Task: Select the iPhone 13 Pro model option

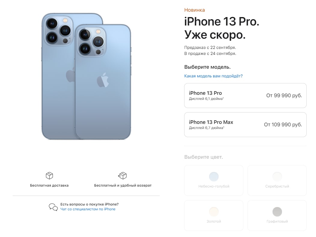Action: click(245, 95)
